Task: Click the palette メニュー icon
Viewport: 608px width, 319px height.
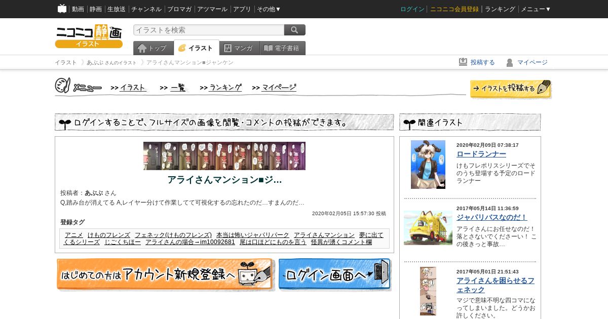Action: [62, 86]
